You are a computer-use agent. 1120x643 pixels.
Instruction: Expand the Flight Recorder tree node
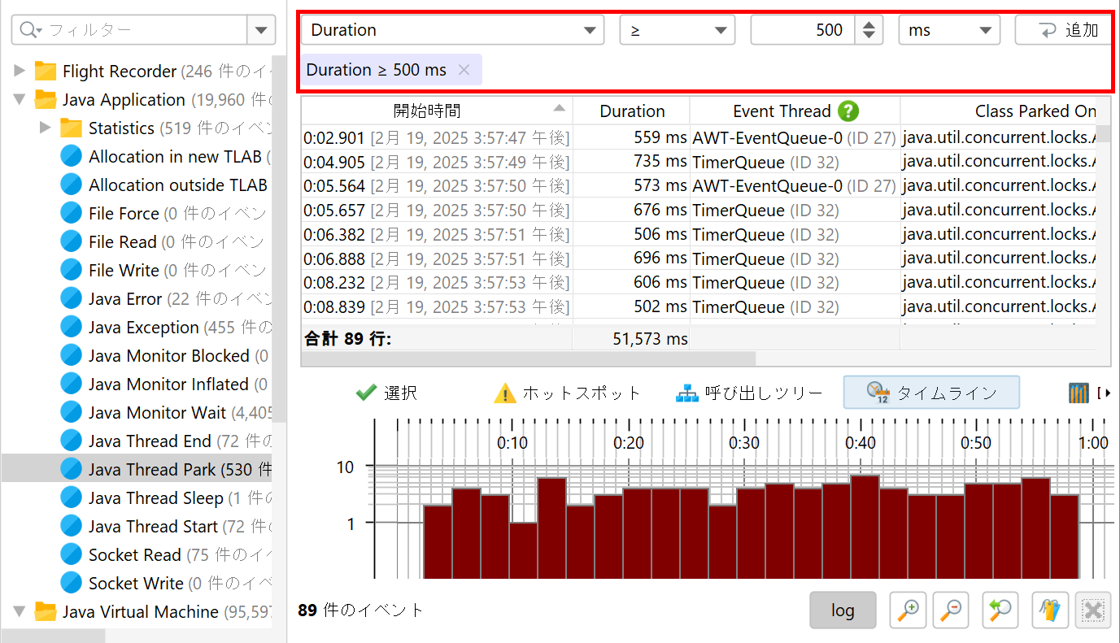click(x=20, y=72)
